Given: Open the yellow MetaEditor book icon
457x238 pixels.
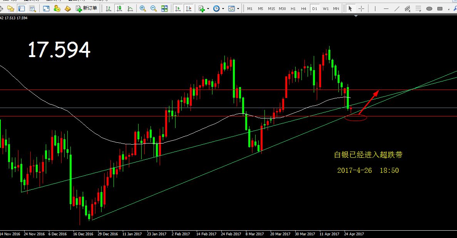Looking at the screenshot, I should 68,8.
